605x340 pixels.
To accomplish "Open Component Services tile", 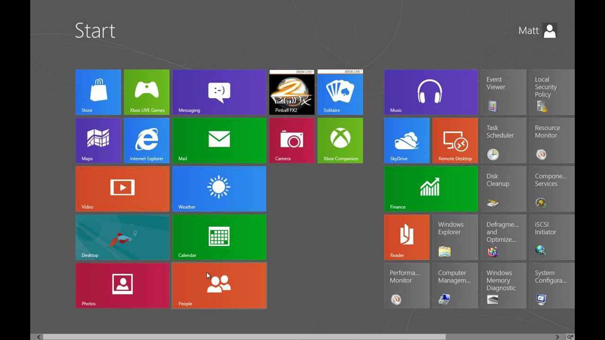I will (552, 189).
